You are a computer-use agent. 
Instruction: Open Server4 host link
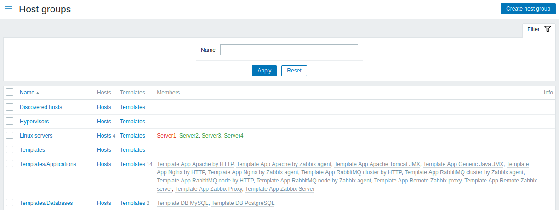point(234,136)
